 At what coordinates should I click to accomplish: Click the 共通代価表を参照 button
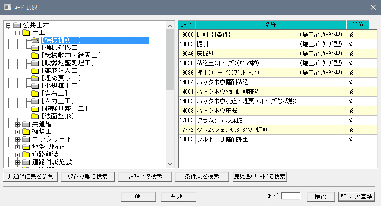(31, 177)
